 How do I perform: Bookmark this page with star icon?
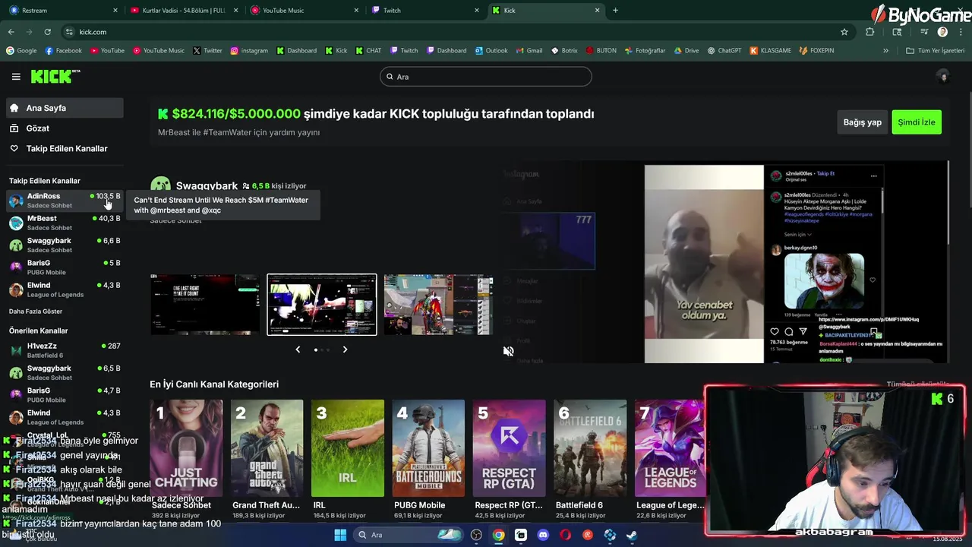coord(844,32)
